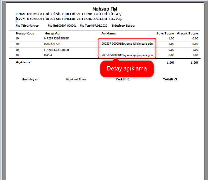The image size is (208, 180).
Task: Click the Borç Tutarı column header
Action: pos(165,33)
